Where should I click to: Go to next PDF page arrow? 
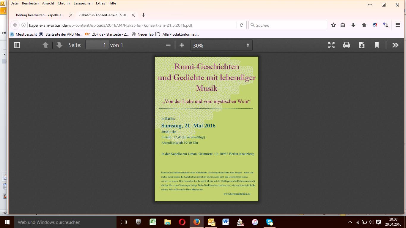click(59, 45)
